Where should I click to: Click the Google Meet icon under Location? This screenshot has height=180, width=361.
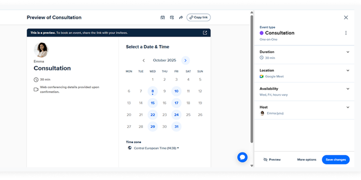click(x=262, y=76)
